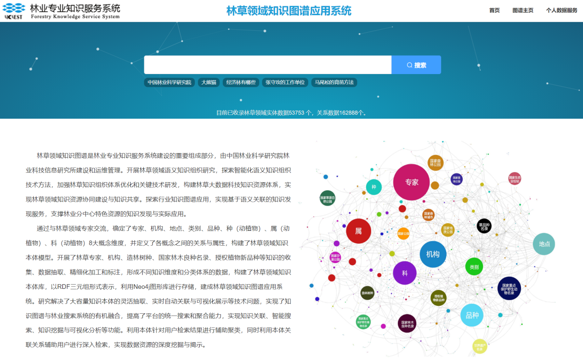Focus the knowledge graph search input box
The height and width of the screenshot is (362, 583).
267,65
